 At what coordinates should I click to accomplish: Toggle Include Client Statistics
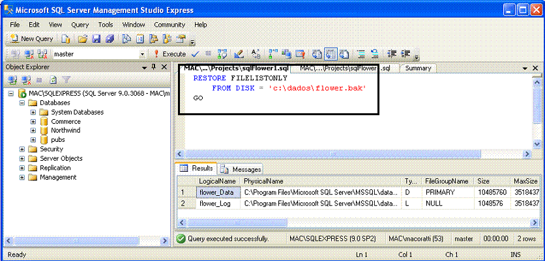(286, 54)
